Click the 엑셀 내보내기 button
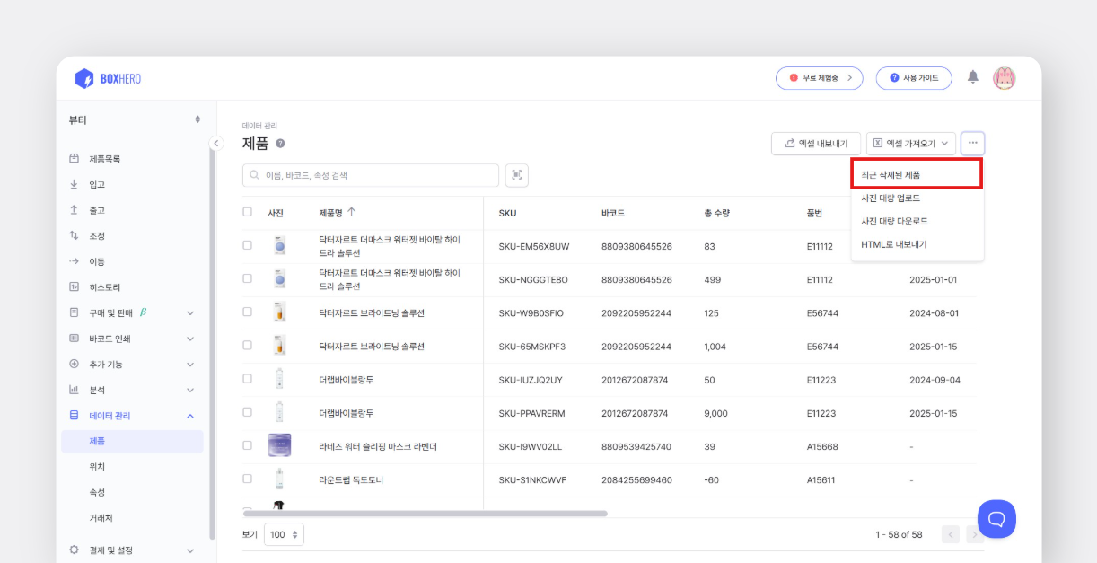Screen dimensions: 1097x563 [x=816, y=144]
